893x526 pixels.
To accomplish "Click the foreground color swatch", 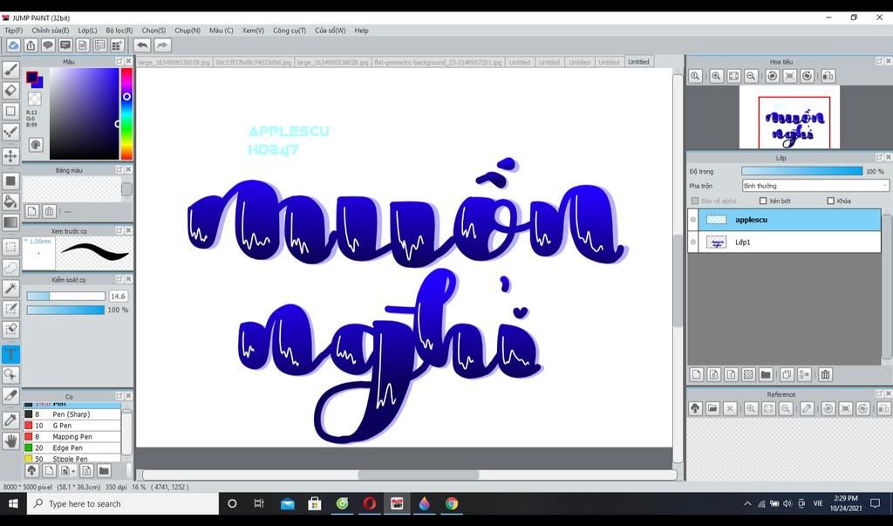I will pyautogui.click(x=32, y=77).
